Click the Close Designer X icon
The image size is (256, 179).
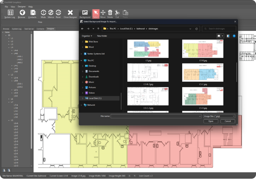tap(70, 14)
